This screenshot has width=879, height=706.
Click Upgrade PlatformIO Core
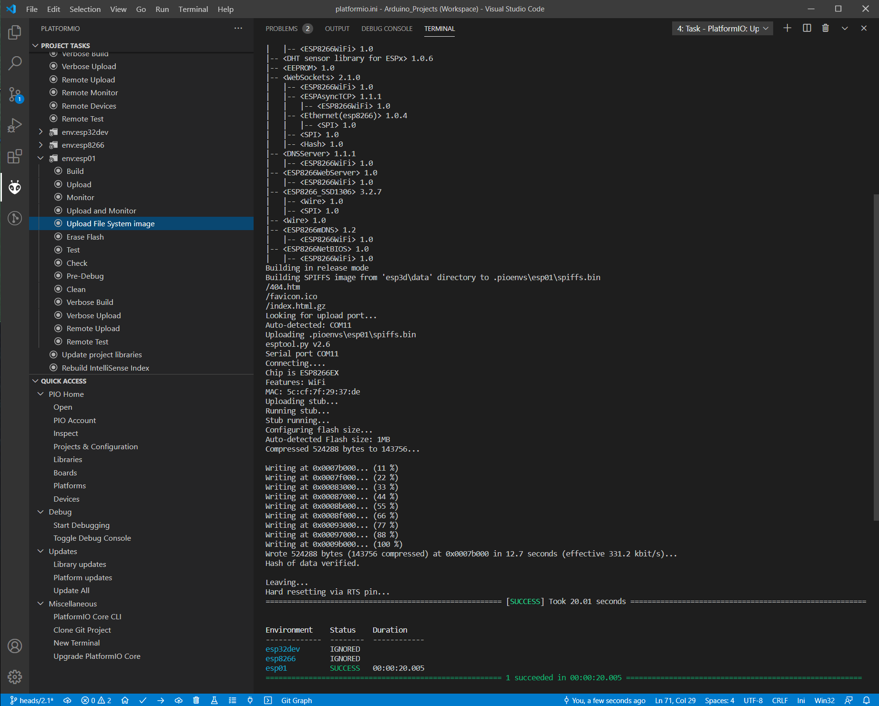(x=97, y=656)
